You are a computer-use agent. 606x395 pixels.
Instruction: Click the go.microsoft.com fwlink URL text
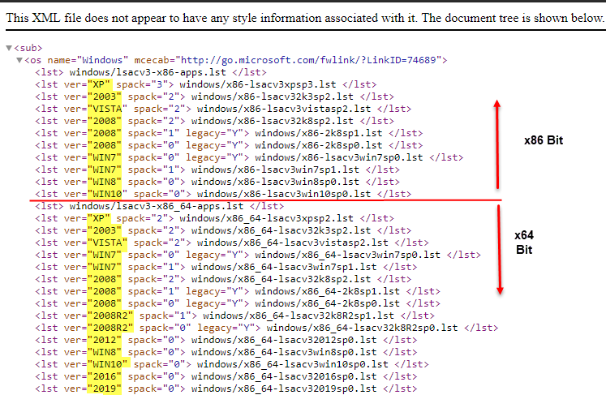pos(308,60)
